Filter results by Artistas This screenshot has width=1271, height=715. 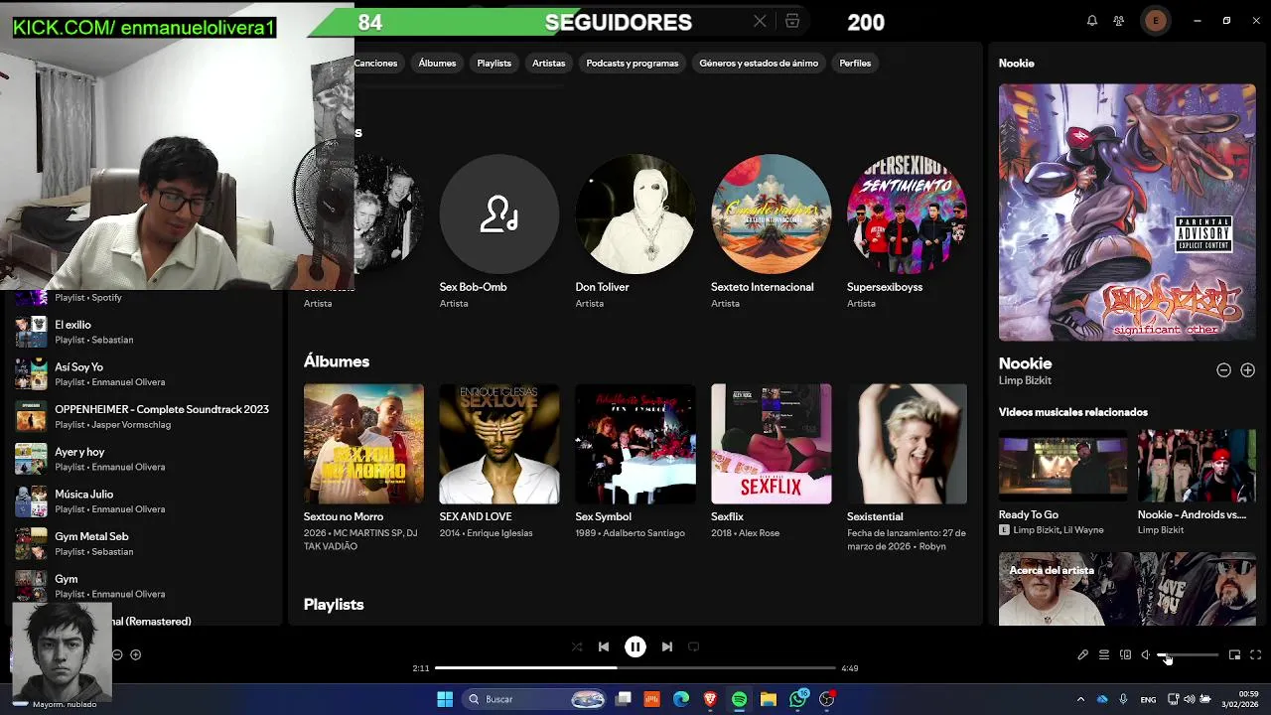(548, 63)
